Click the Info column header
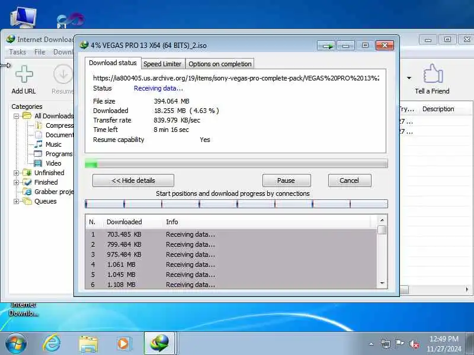The height and width of the screenshot is (355, 474). click(x=172, y=222)
